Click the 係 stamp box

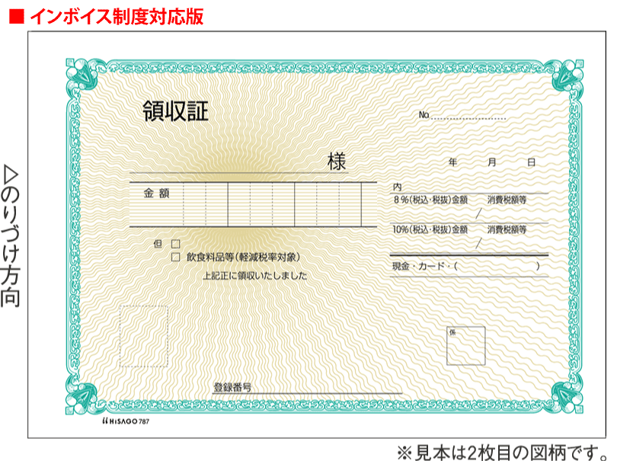tap(465, 345)
